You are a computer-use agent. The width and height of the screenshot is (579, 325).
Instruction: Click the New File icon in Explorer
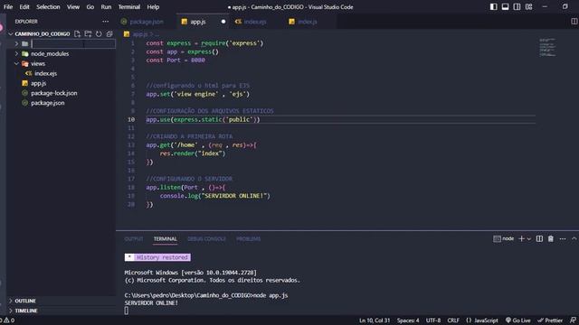pos(77,34)
